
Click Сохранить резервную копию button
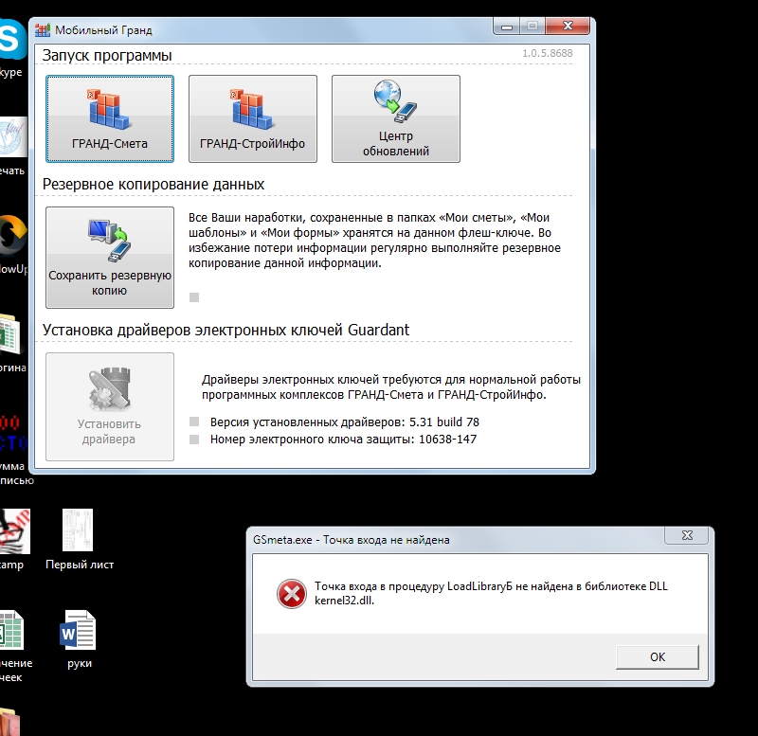point(110,258)
